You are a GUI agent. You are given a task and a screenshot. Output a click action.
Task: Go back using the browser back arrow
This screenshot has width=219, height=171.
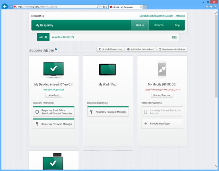coord(5,7)
